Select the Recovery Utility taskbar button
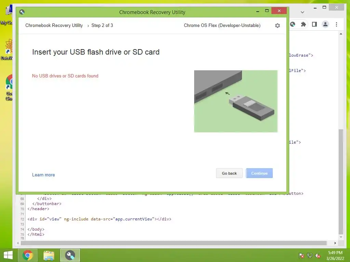The width and height of the screenshot is (350, 262). (70, 255)
